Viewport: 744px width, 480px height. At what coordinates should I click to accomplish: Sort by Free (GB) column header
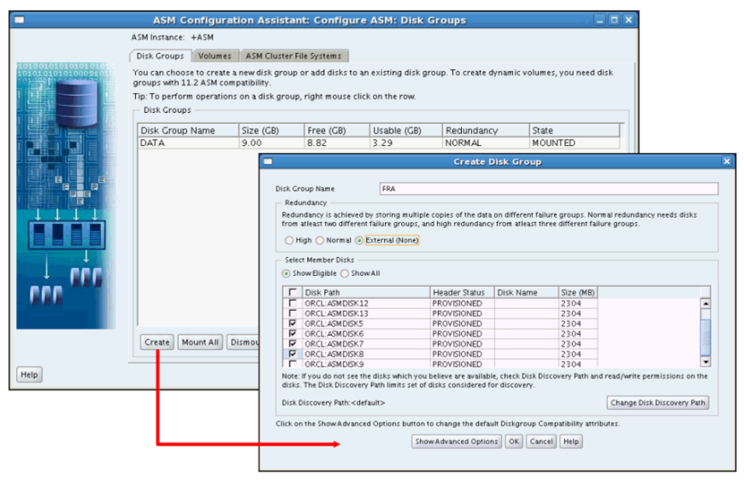pos(337,131)
